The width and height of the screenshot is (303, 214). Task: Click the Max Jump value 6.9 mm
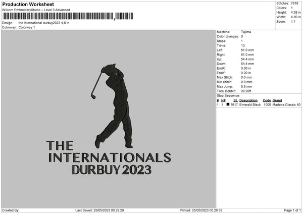246,86
